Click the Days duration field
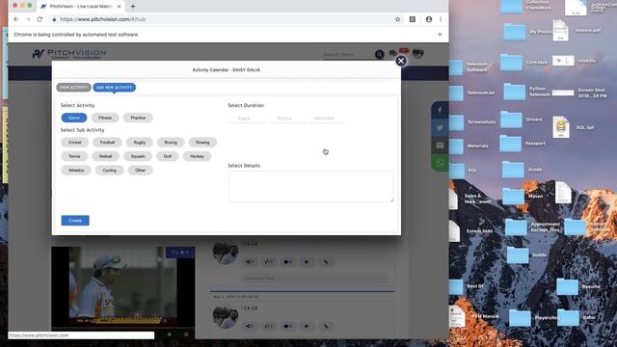Viewport: 617px width, 347px height. click(247, 118)
